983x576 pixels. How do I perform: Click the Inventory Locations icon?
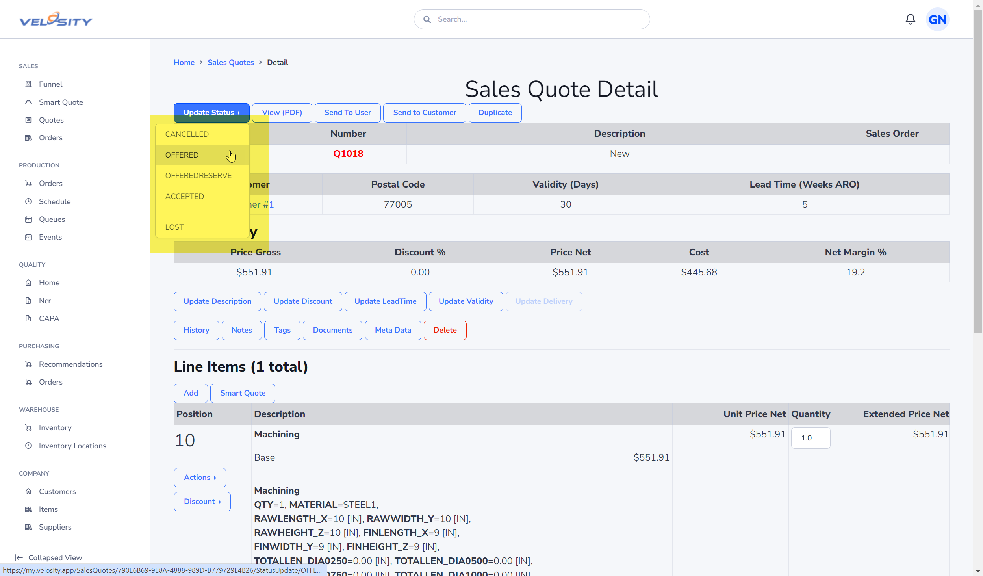(x=28, y=446)
